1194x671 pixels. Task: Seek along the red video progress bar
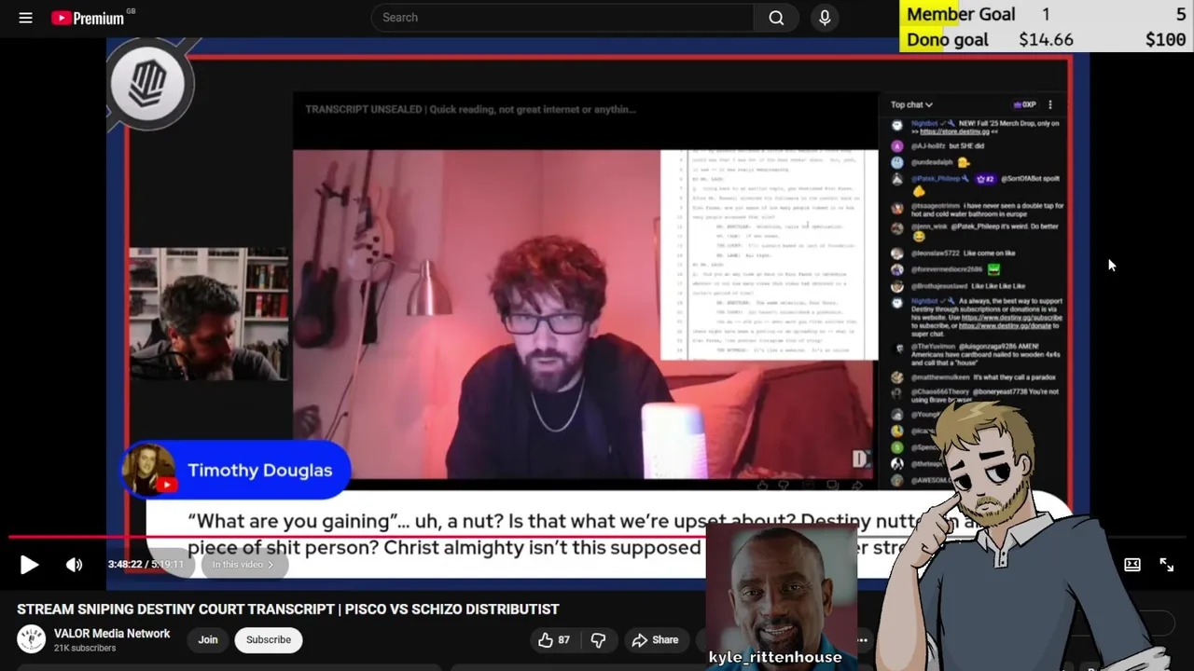tap(597, 538)
